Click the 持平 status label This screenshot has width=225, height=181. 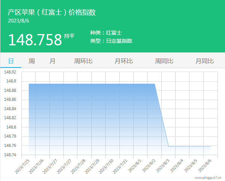tap(69, 36)
